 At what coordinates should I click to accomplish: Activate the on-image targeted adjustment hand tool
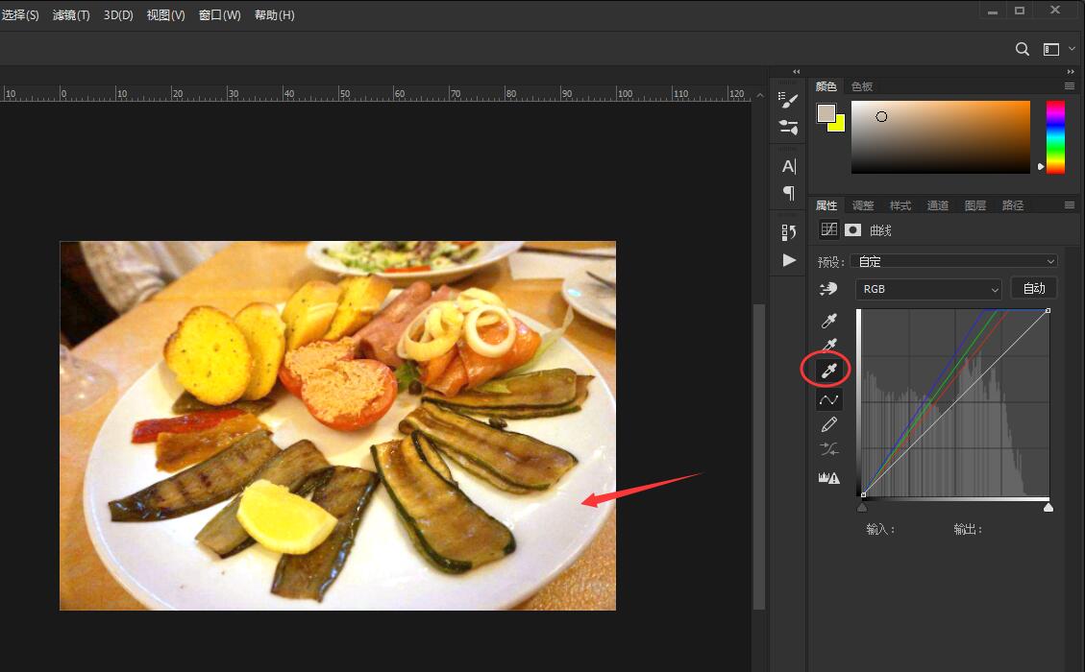(x=828, y=289)
